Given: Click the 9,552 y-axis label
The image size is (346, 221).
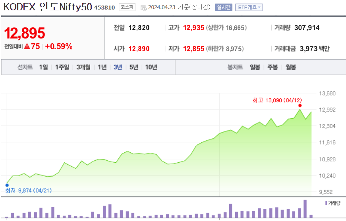Looking at the screenshot, I should [326, 192].
